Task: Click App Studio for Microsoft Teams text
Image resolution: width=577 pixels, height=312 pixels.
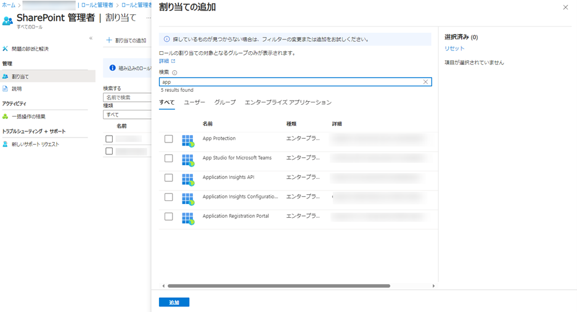Action: coord(237,158)
